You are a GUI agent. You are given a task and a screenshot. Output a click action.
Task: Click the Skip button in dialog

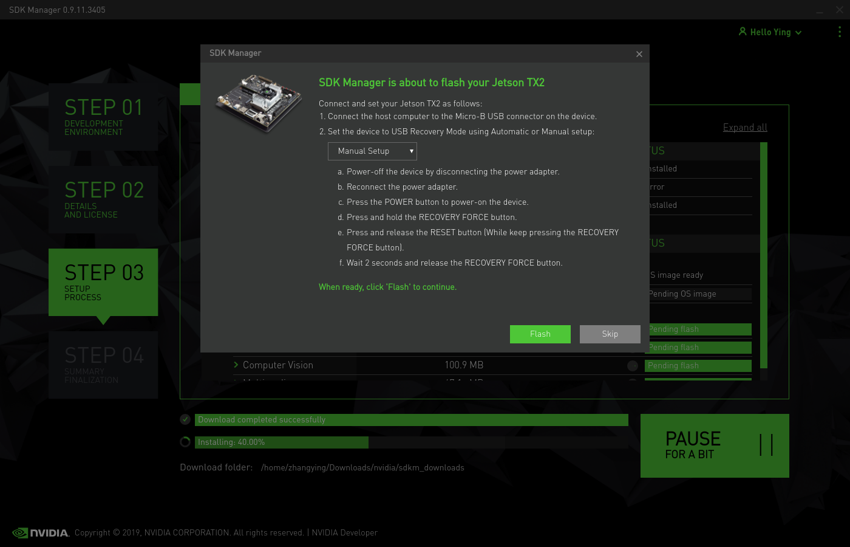[x=610, y=334]
